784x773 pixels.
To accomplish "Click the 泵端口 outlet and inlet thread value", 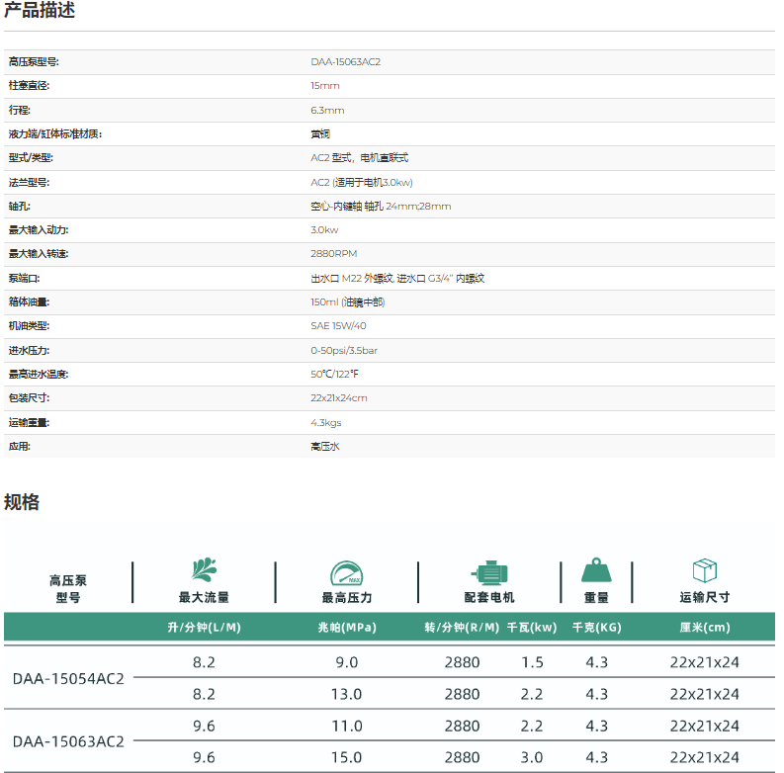I will click(397, 279).
